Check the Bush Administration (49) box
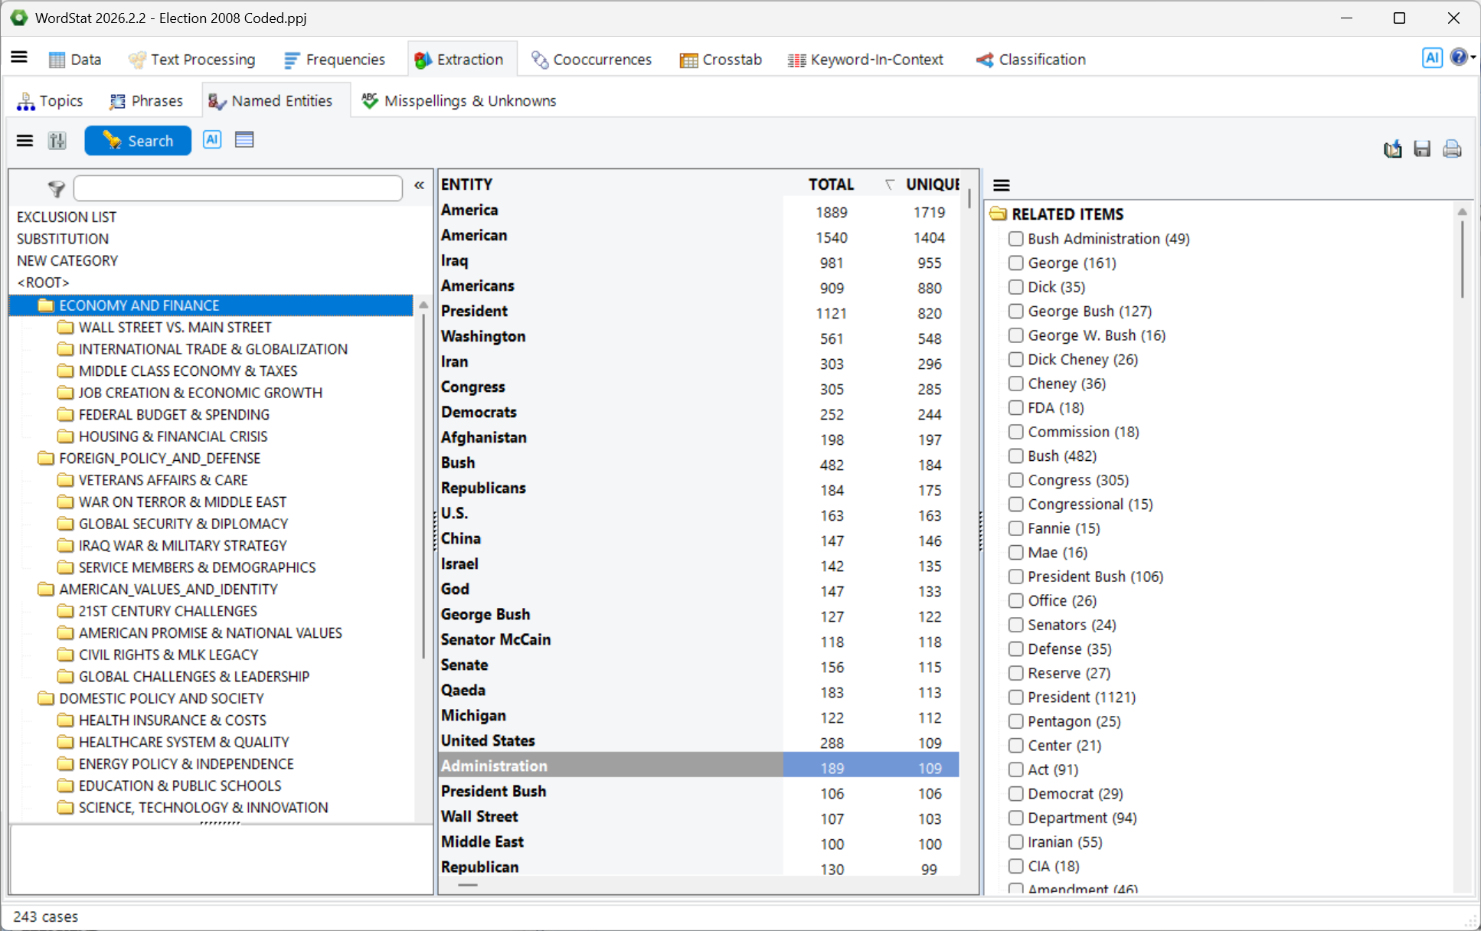The width and height of the screenshot is (1481, 931). [1015, 239]
